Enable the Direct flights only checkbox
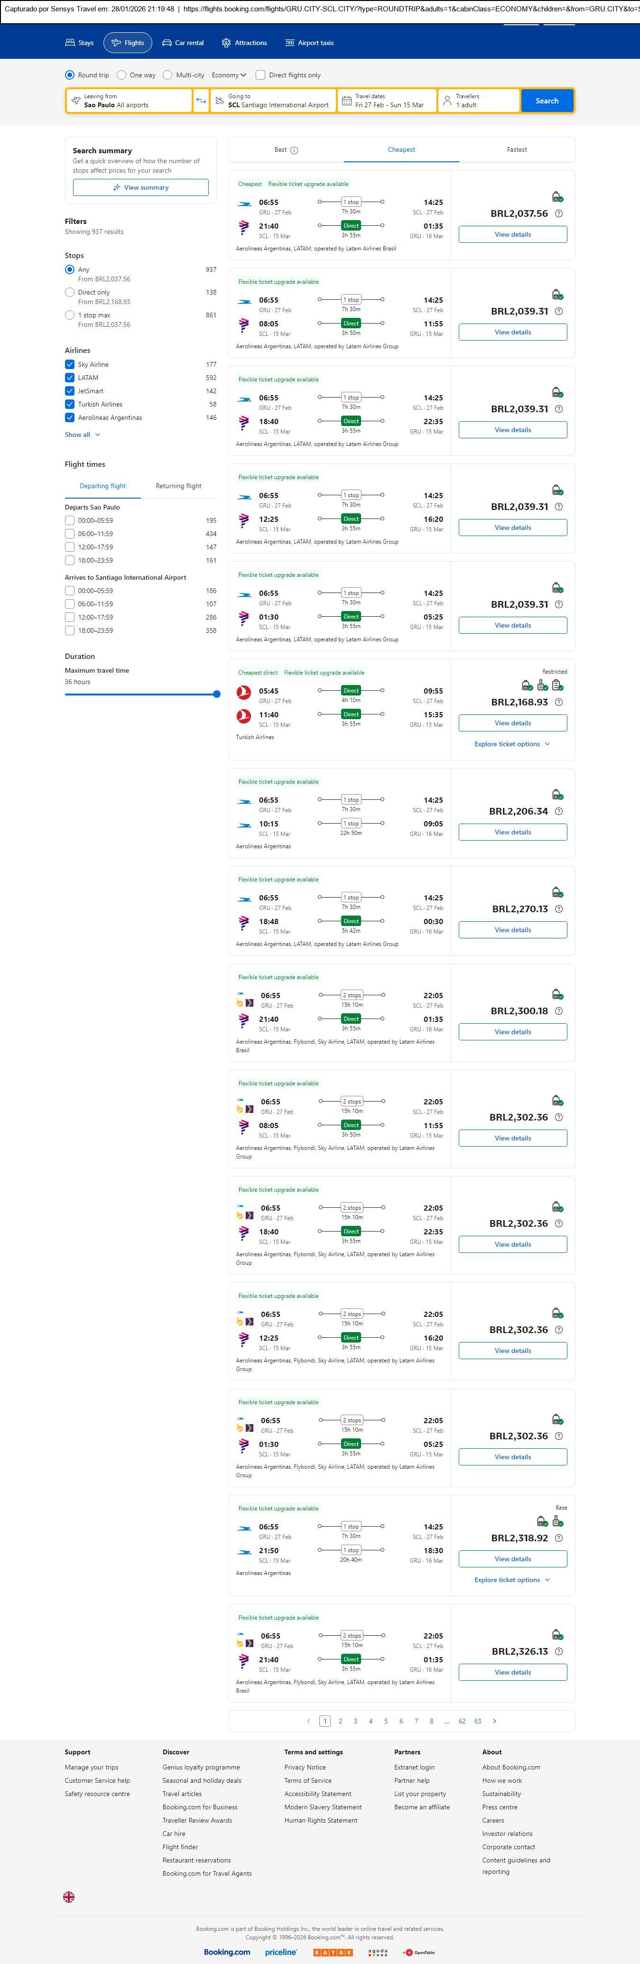640x1964 pixels. (260, 75)
